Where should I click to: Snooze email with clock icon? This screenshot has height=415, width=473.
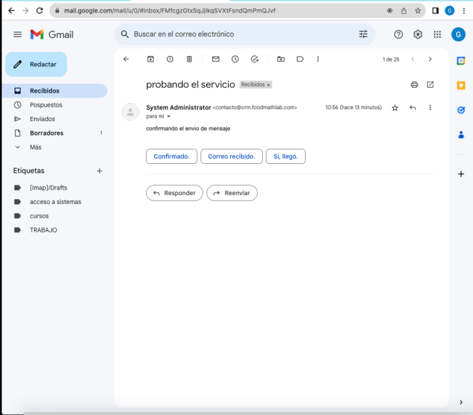235,59
